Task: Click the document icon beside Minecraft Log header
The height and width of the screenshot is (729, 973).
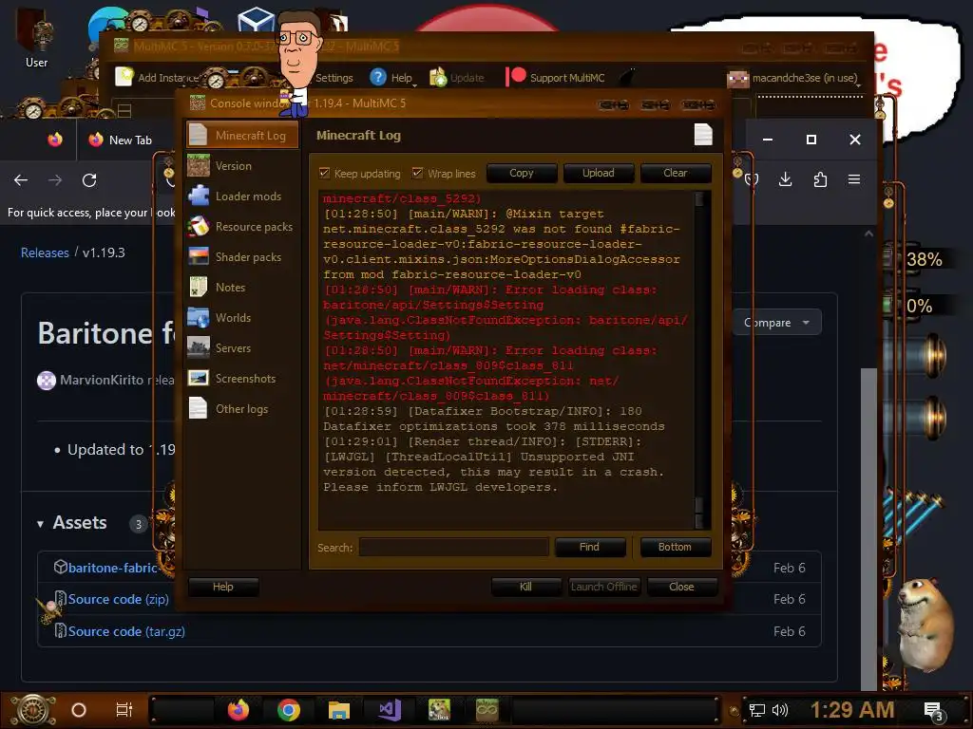Action: [703, 135]
